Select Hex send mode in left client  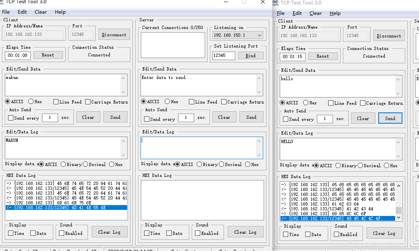(x=35, y=102)
